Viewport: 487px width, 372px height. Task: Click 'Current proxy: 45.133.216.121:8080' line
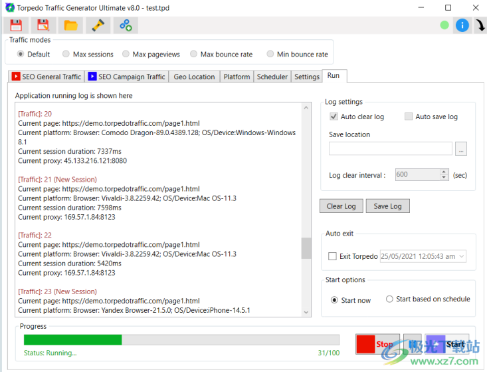(72, 161)
